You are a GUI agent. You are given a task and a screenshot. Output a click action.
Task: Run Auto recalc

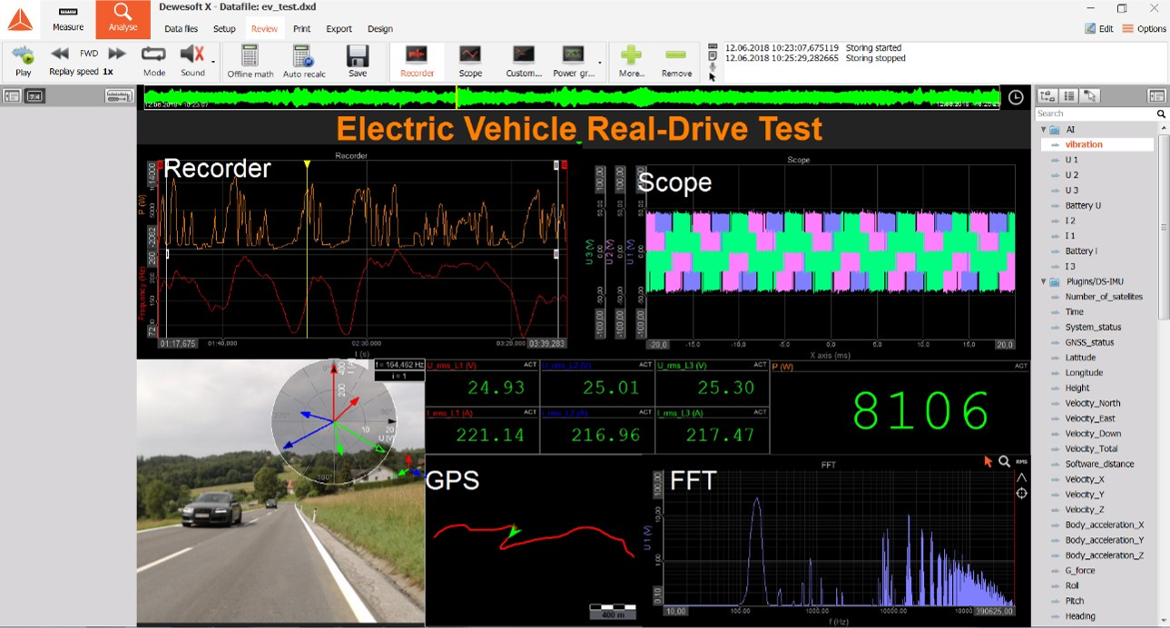tap(304, 61)
